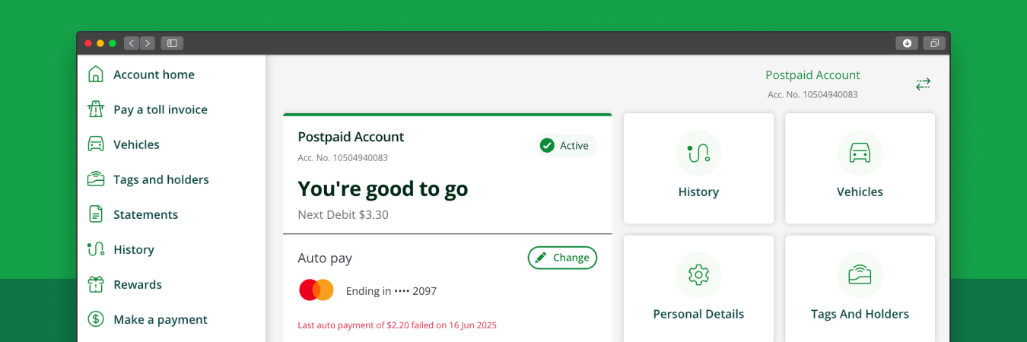
Task: Open the browser downloads button
Action: pyautogui.click(x=907, y=43)
